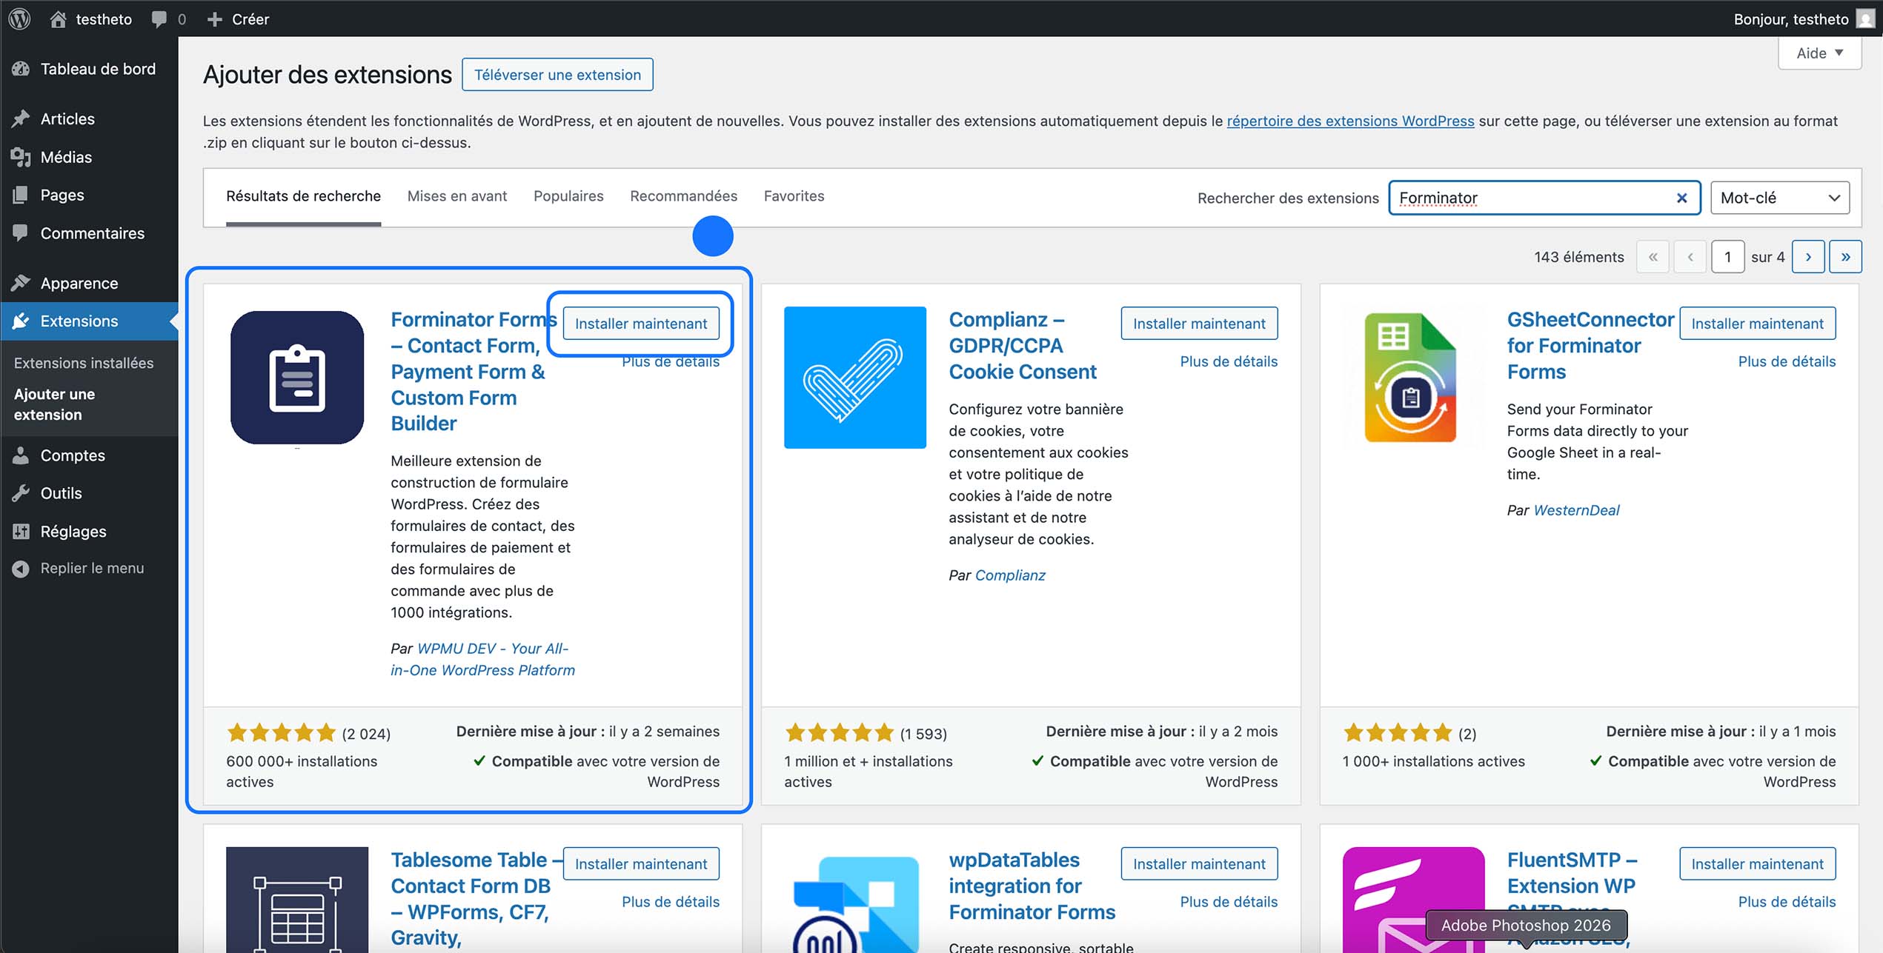1883x953 pixels.
Task: Open Articles from the sidebar icon
Action: [21, 118]
